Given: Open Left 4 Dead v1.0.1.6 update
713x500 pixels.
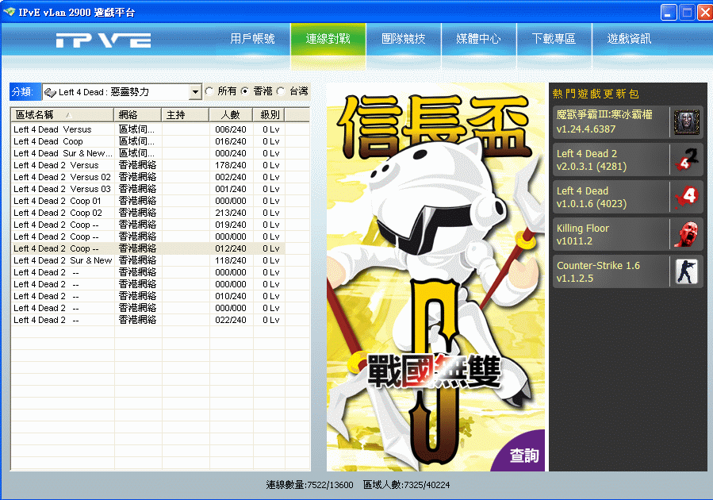Looking at the screenshot, I should click(x=627, y=197).
